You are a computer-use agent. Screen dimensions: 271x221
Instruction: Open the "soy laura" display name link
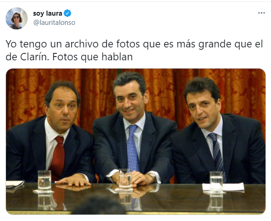pos(47,13)
